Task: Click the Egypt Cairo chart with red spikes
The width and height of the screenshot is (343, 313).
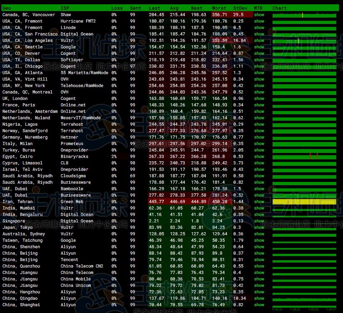Action: (304, 156)
